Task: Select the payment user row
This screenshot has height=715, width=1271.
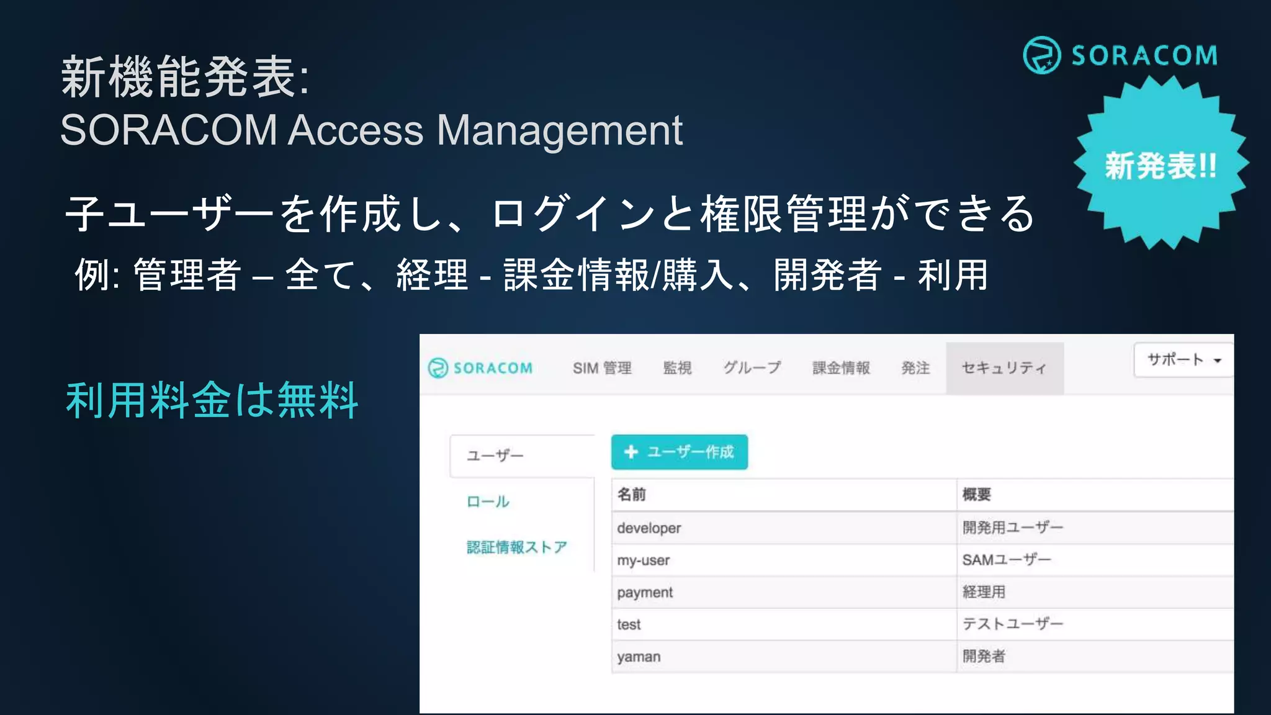Action: click(x=922, y=592)
